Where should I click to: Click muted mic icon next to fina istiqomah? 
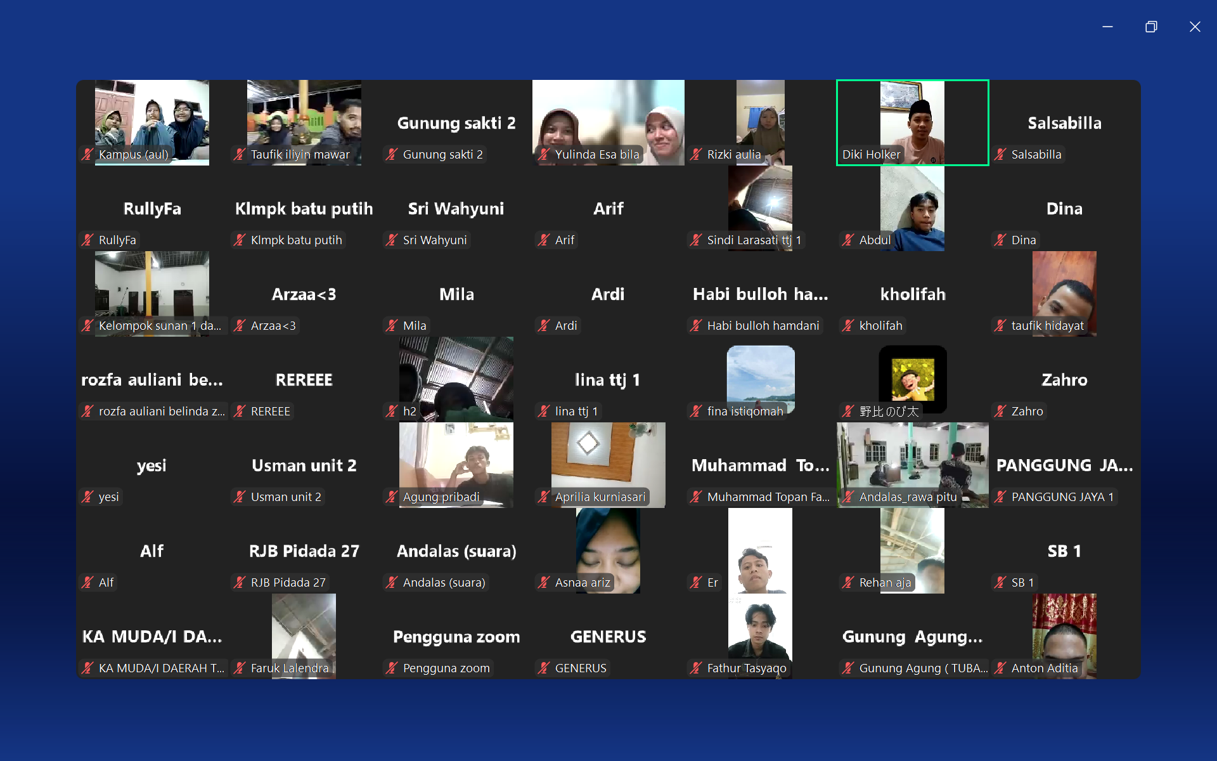click(696, 411)
